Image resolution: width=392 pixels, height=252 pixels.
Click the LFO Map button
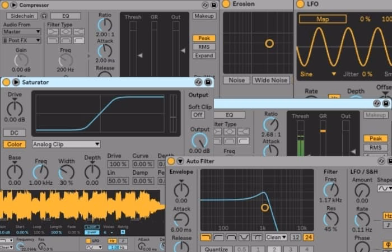(x=323, y=18)
